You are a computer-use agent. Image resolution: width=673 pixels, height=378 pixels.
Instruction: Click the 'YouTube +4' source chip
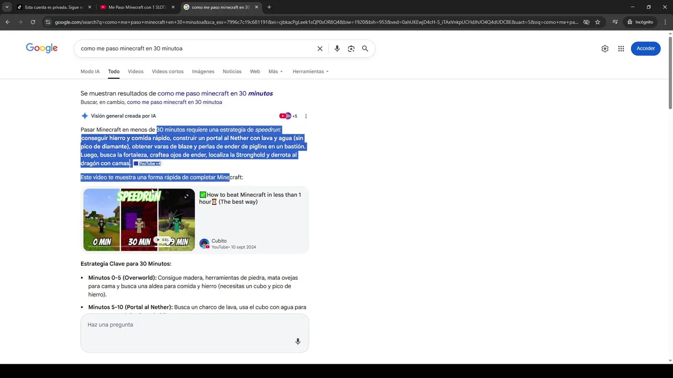(147, 164)
